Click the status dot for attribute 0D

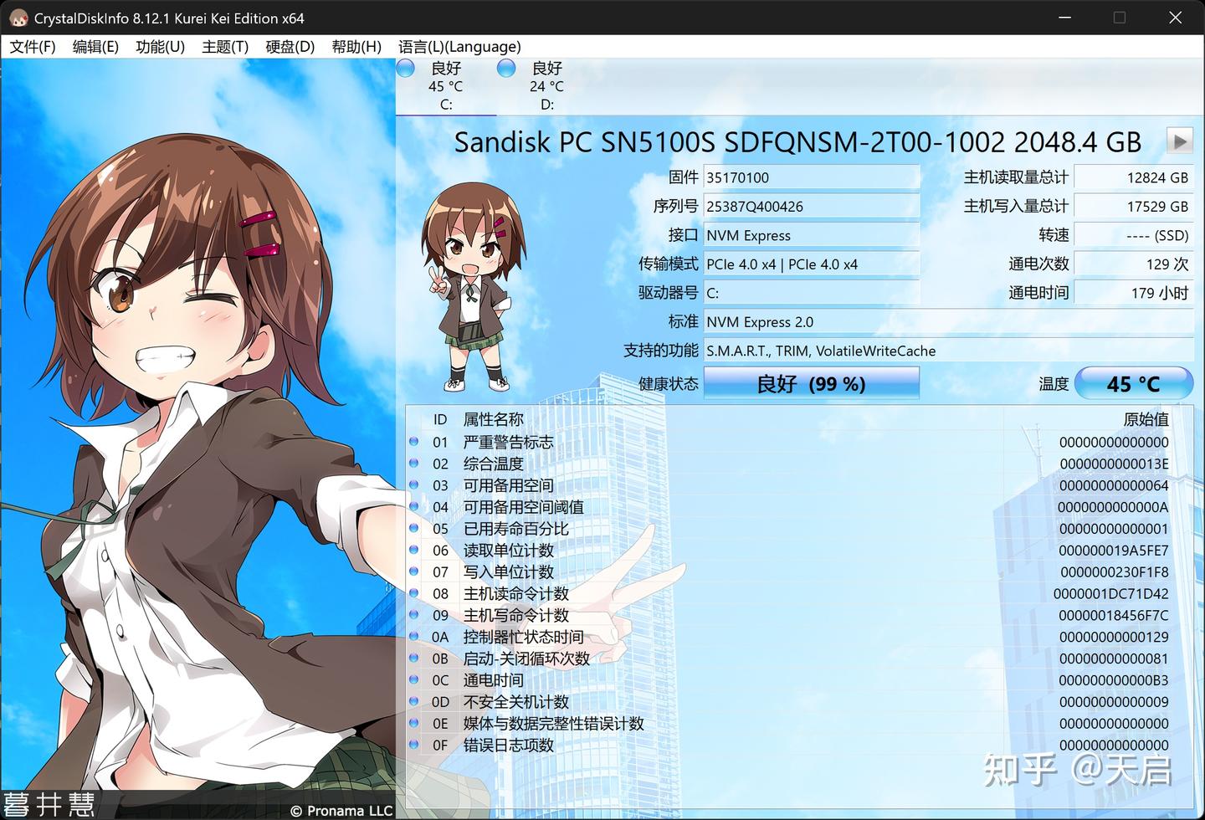coord(414,701)
